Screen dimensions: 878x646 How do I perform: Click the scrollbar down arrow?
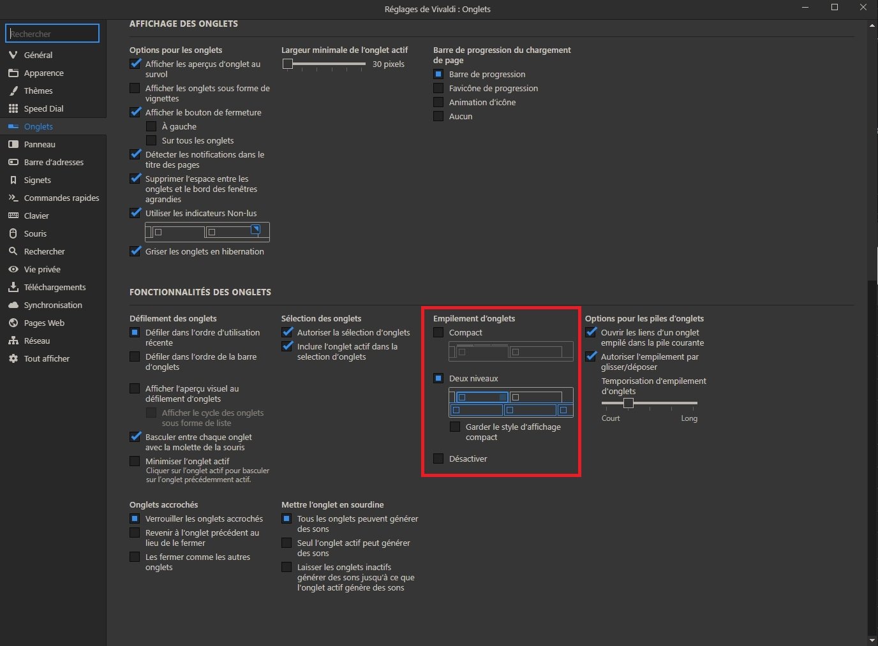click(872, 640)
